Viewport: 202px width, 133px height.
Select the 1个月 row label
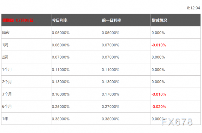7,69
